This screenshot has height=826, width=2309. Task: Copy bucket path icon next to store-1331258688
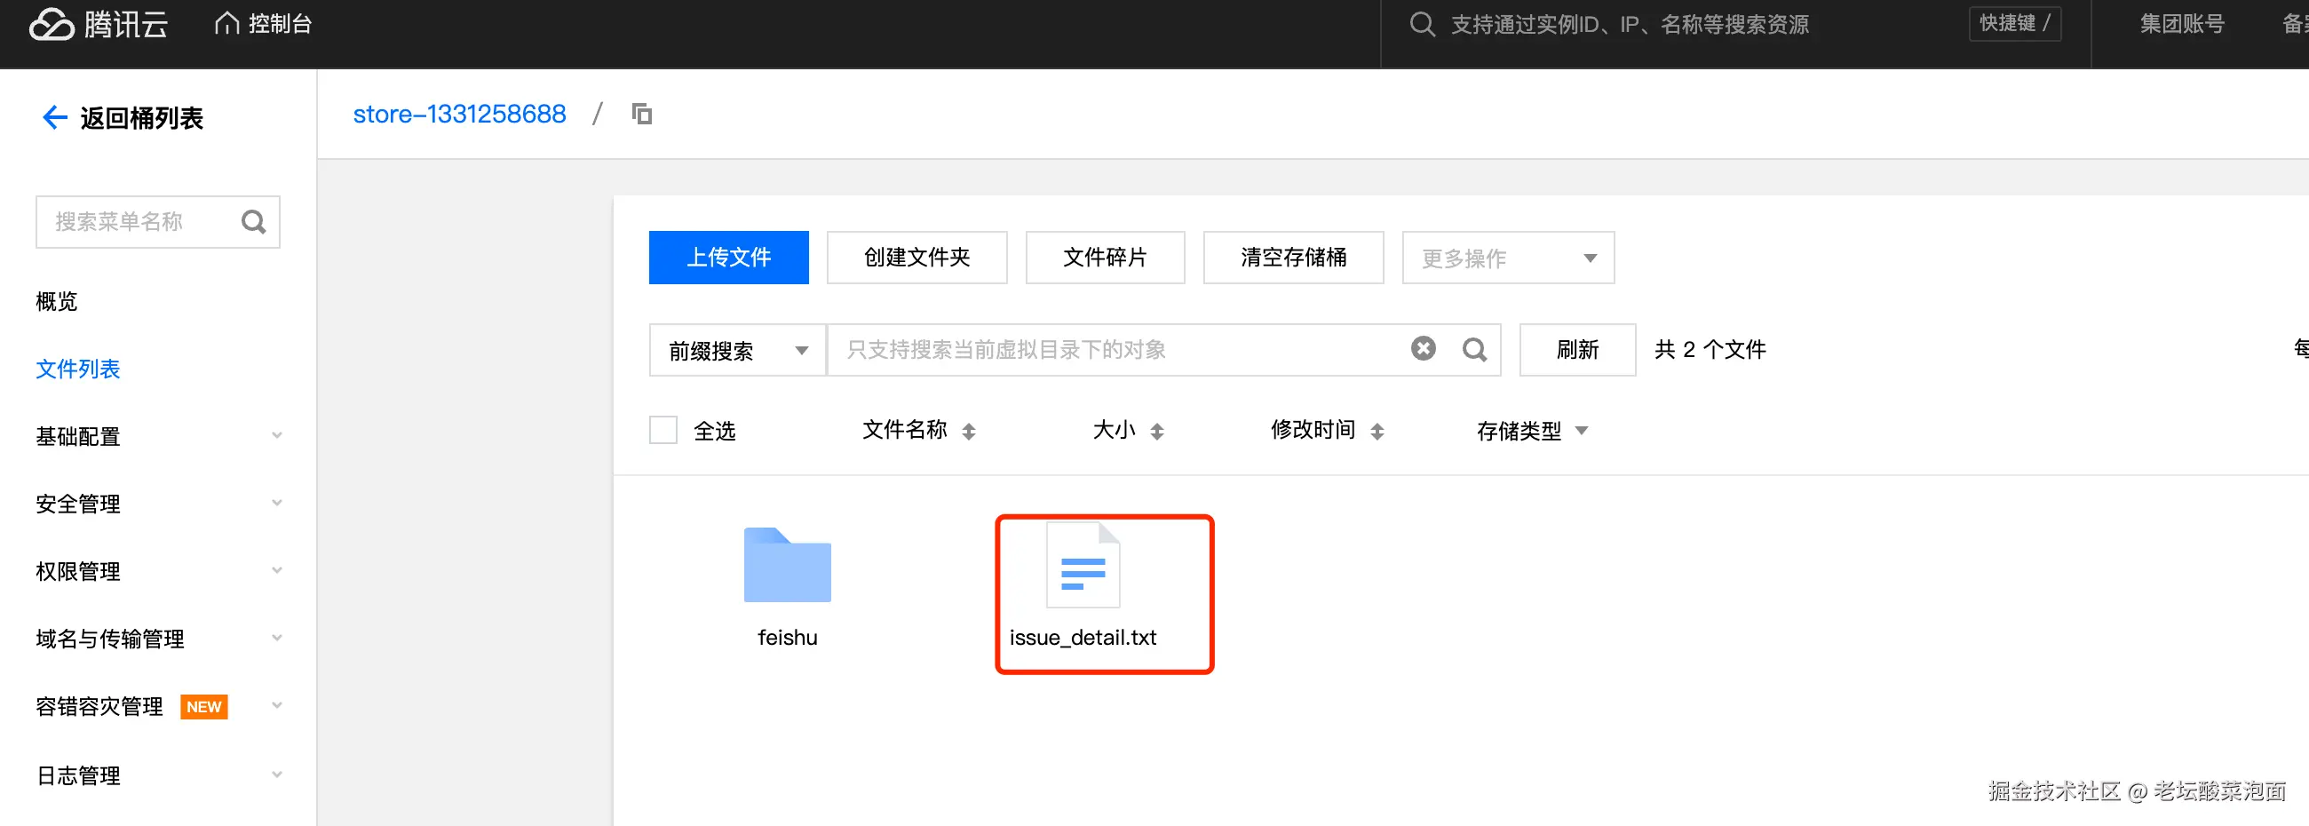pos(642,114)
